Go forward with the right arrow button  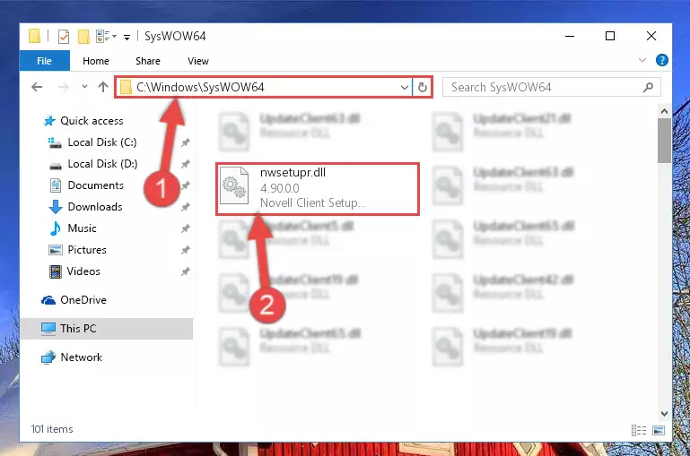point(64,87)
